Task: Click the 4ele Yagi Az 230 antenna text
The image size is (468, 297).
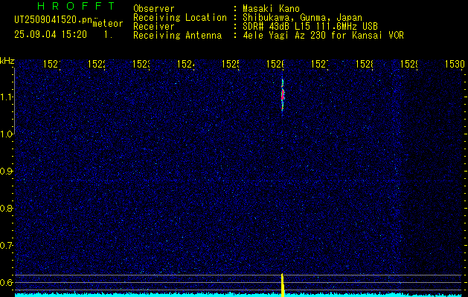Action: pyautogui.click(x=323, y=36)
